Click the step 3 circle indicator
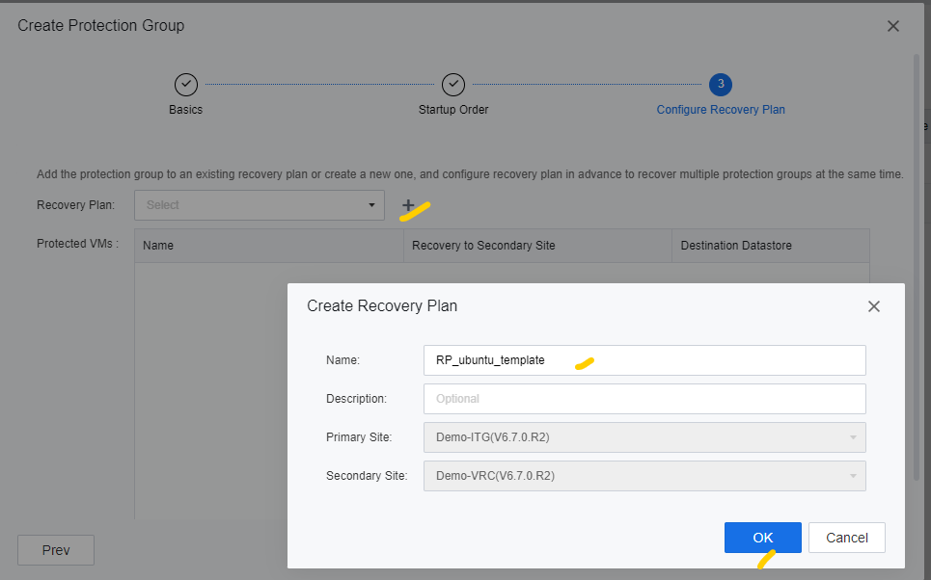The width and height of the screenshot is (931, 580). tap(721, 84)
